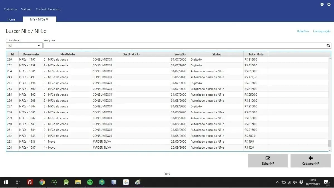Open the Windows Start menu
Image resolution: width=334 pixels, height=188 pixels.
point(6,182)
